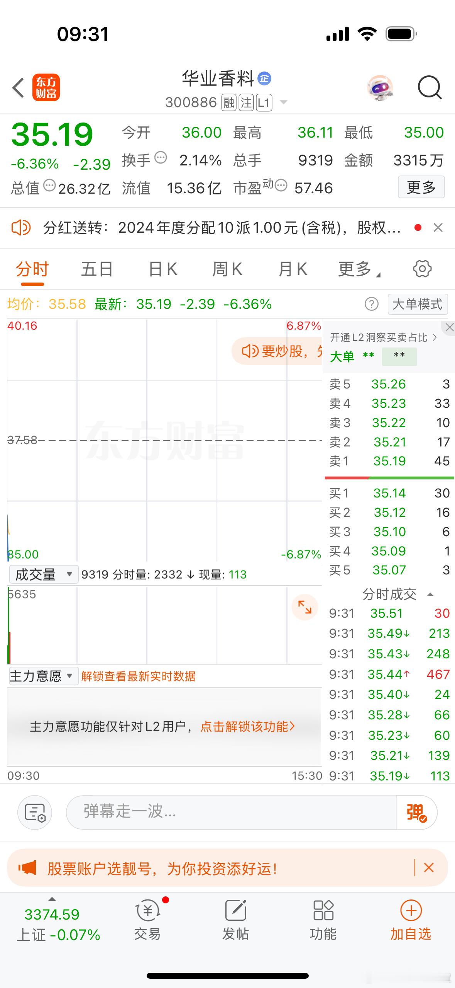Tap the intraday price chart area

(164, 440)
